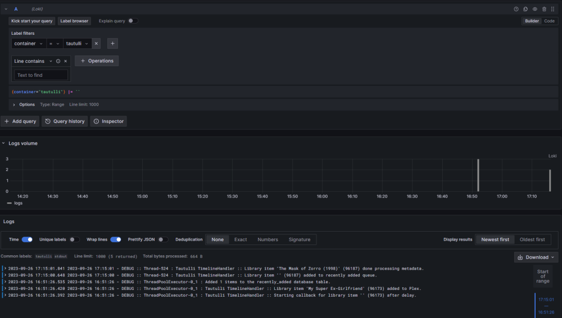Expand the 16:51:26.392 log line

pyautogui.click(x=6, y=295)
